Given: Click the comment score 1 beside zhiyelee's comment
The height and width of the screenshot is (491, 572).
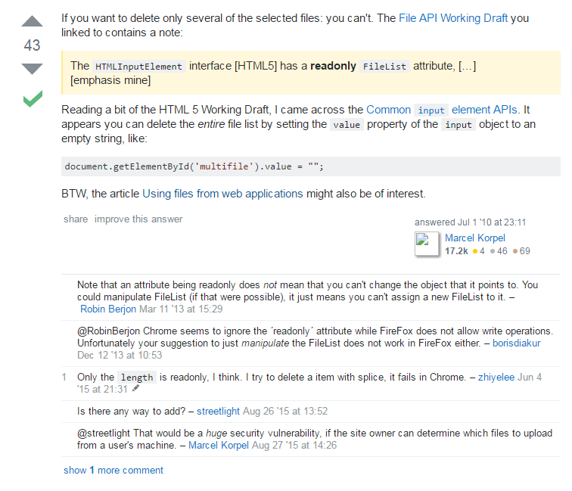Looking at the screenshot, I should [x=65, y=377].
